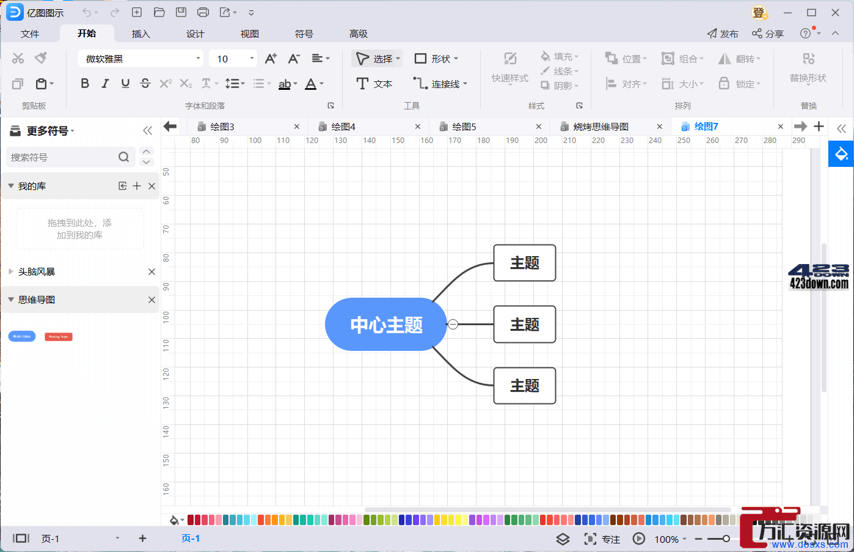
Task: Click the Redo arrow in title bar
Action: 115,12
